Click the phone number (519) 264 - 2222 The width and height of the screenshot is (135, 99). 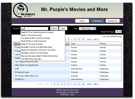tap(67, 95)
